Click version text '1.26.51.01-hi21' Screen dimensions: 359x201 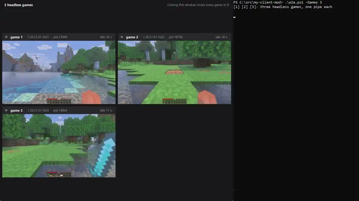38,37
